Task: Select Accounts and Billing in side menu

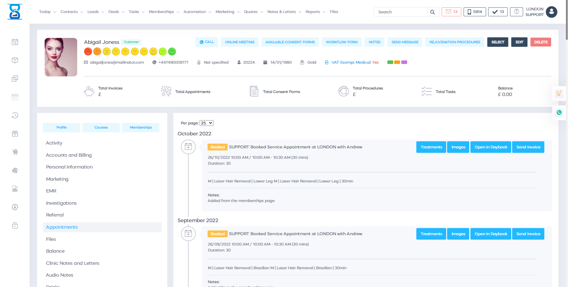Action: pos(69,155)
